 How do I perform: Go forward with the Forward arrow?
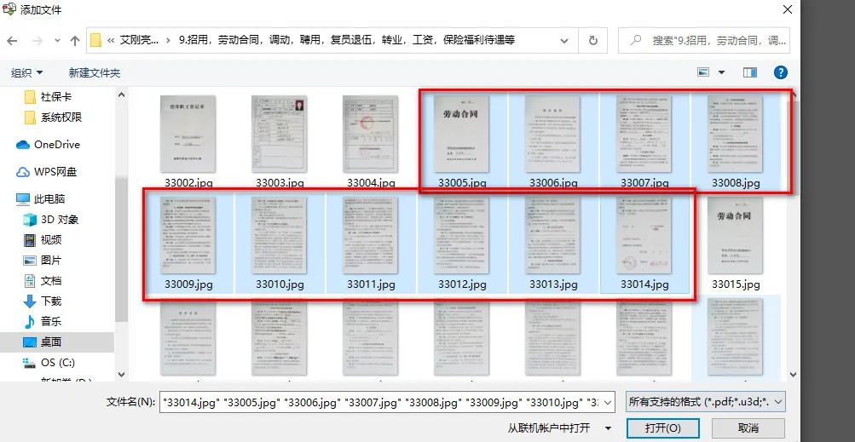tap(37, 40)
